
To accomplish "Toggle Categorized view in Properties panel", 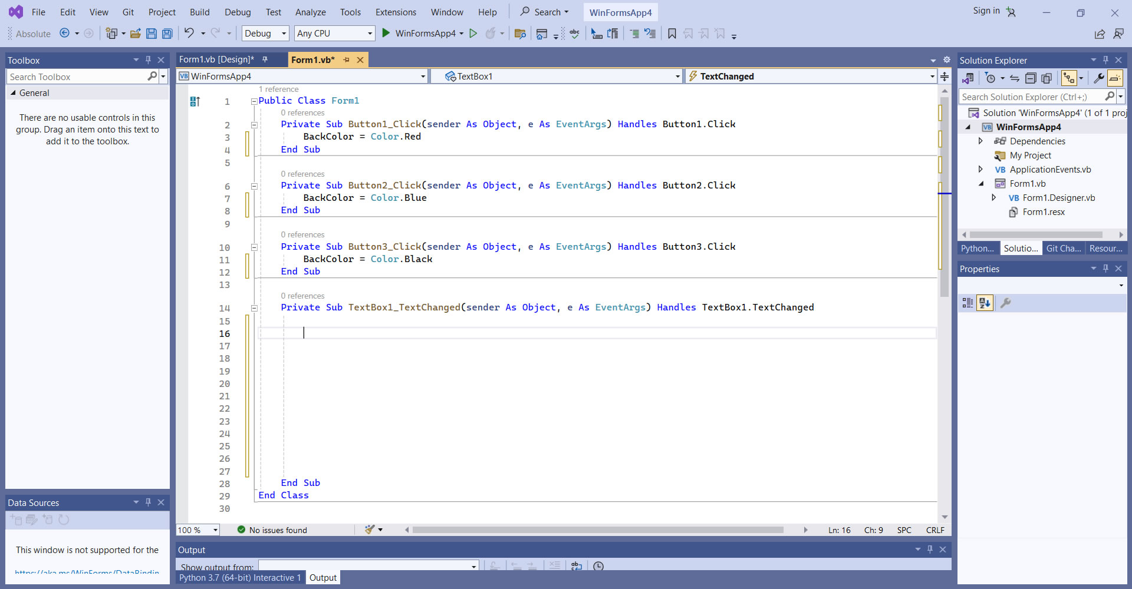I will click(968, 303).
